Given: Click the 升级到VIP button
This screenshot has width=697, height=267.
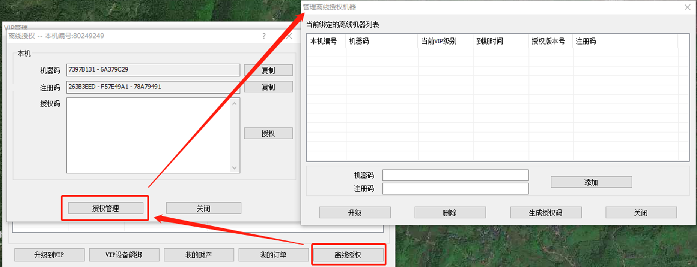Looking at the screenshot, I should pyautogui.click(x=49, y=255).
